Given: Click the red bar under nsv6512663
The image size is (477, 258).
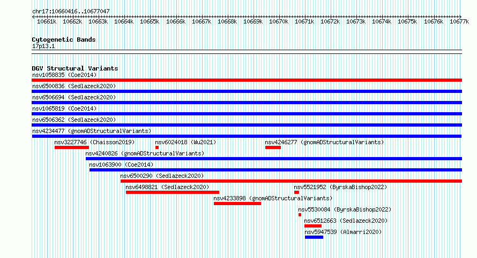Looking at the screenshot, I should click(313, 226).
